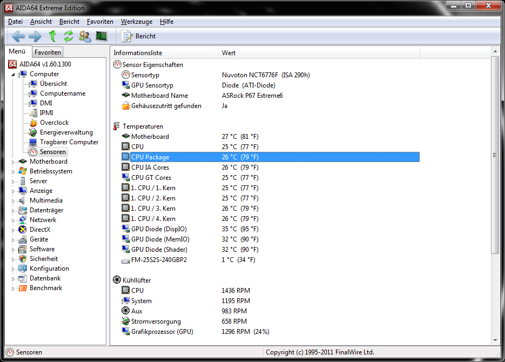This screenshot has width=505, height=362.
Task: Click the Benchmark icon in the tree
Action: click(x=23, y=288)
